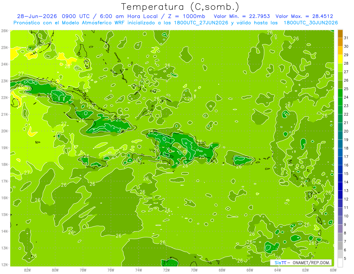354x274 pixels.
Task: Click the "12N" latitude axis label
Action: click(4, 265)
